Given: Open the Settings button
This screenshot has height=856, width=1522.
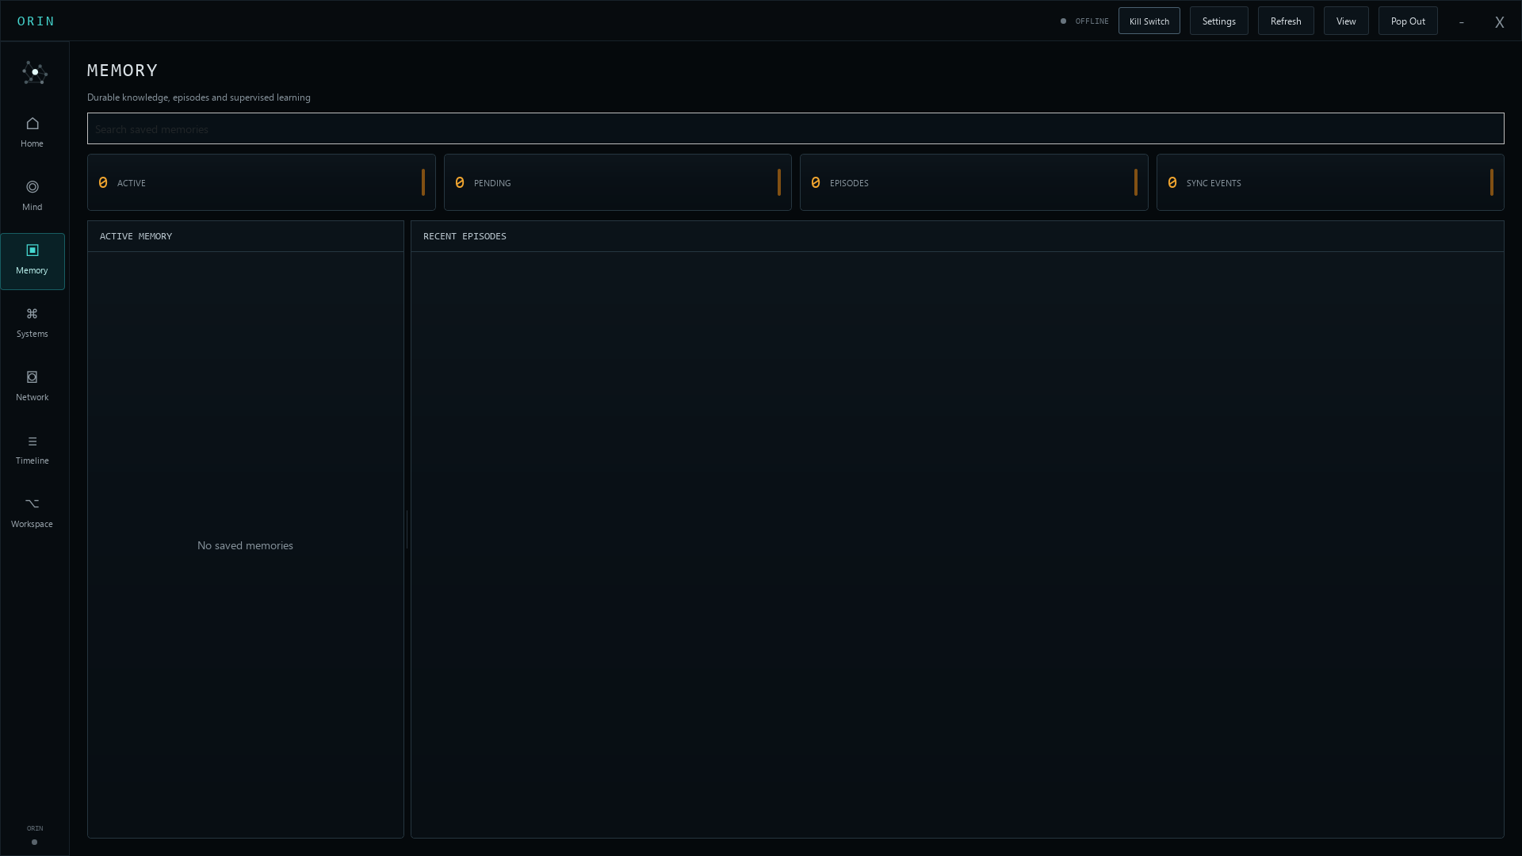Looking at the screenshot, I should 1219,21.
